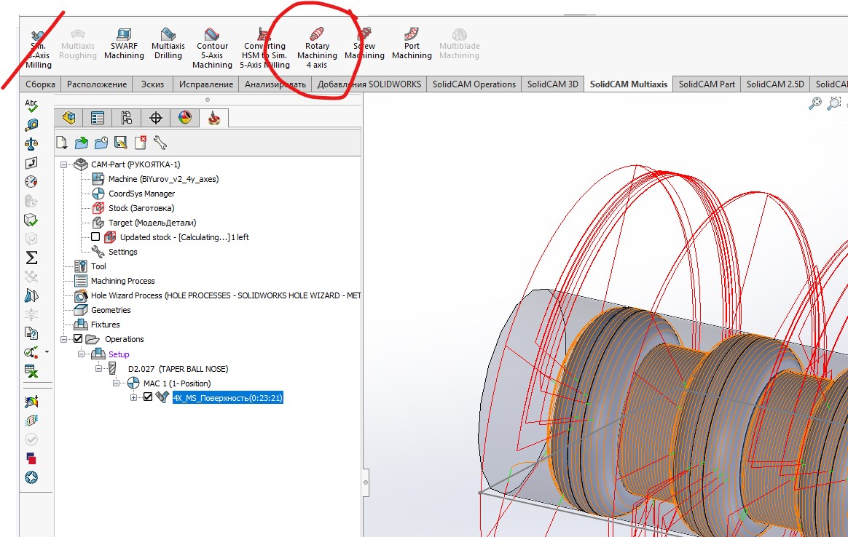The image size is (848, 537).
Task: Open the Добавления SOLIDWORKS tab
Action: [x=369, y=84]
